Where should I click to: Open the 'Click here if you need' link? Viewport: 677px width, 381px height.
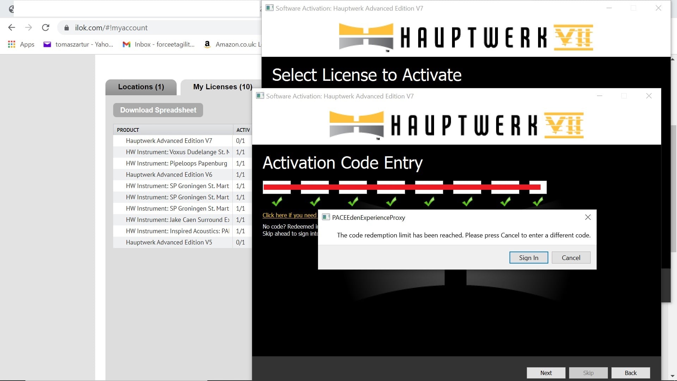pyautogui.click(x=289, y=215)
